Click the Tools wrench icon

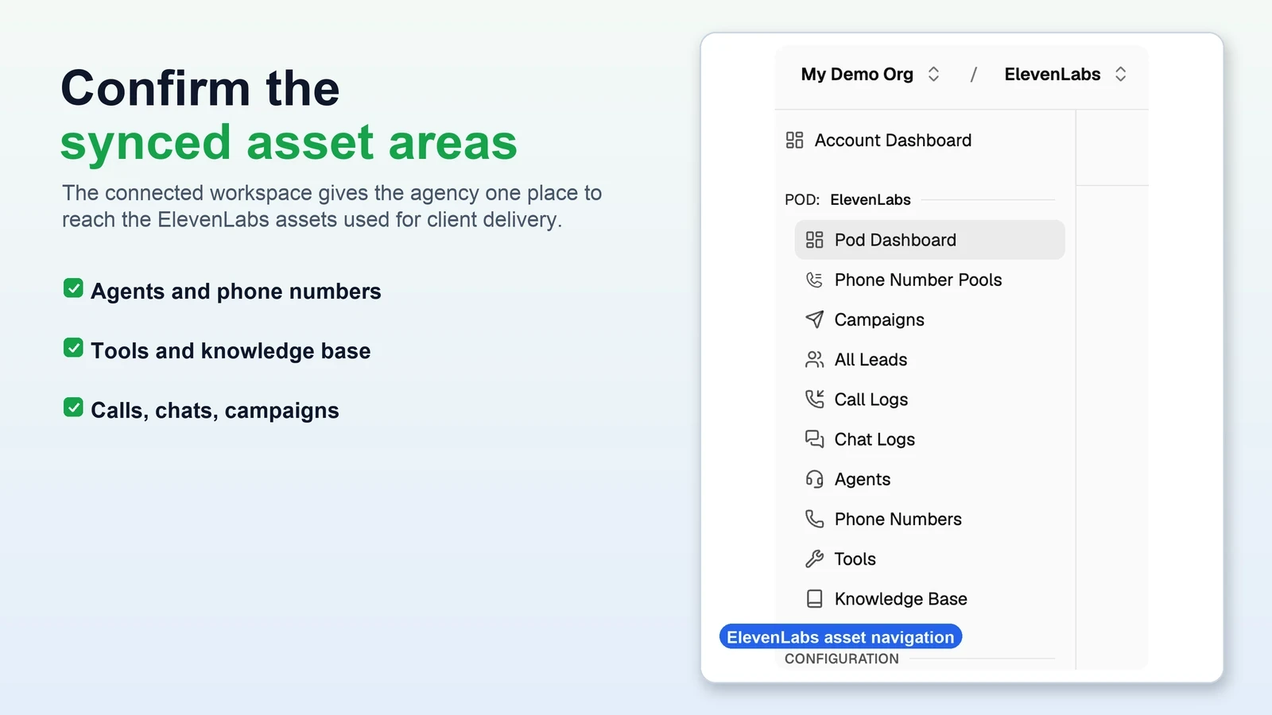coord(814,558)
